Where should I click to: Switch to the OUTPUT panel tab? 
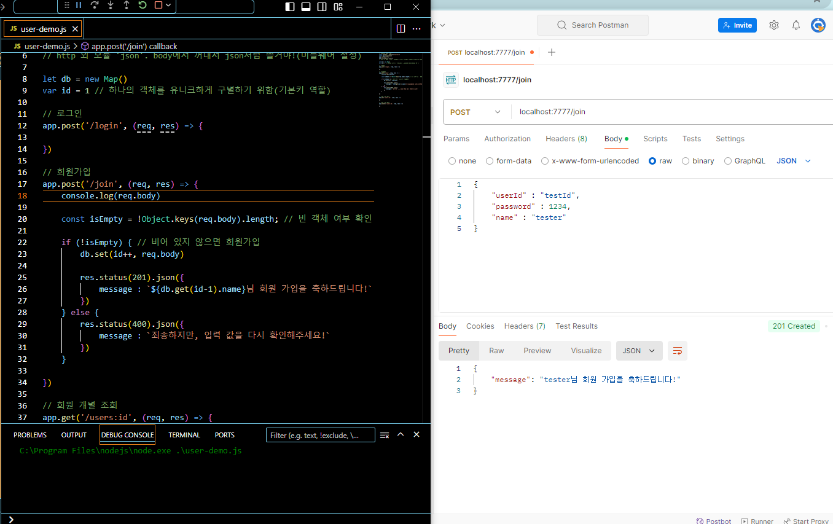74,435
